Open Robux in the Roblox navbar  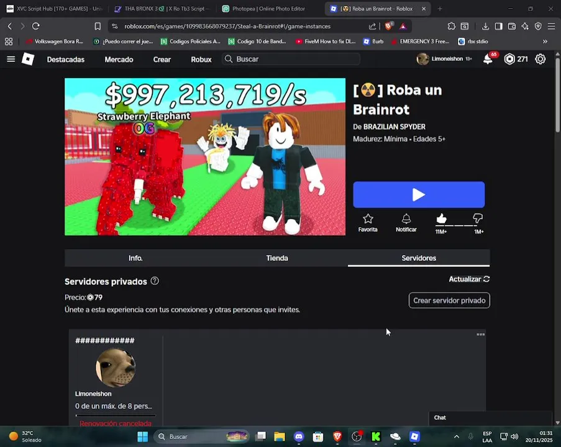(201, 60)
